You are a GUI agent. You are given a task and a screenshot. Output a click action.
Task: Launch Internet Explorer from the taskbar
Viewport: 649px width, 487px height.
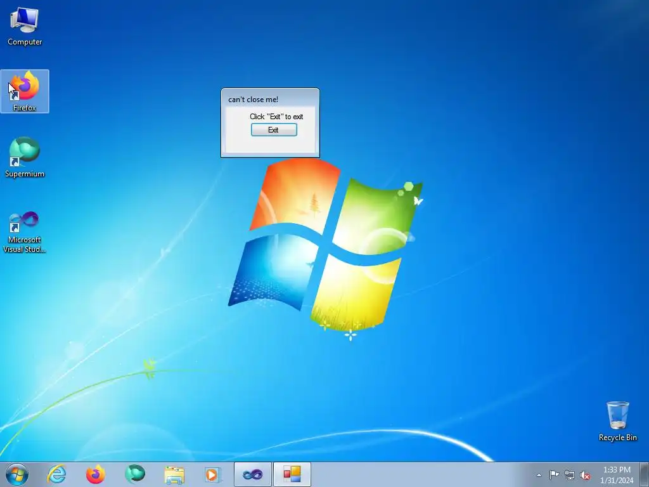tap(56, 474)
